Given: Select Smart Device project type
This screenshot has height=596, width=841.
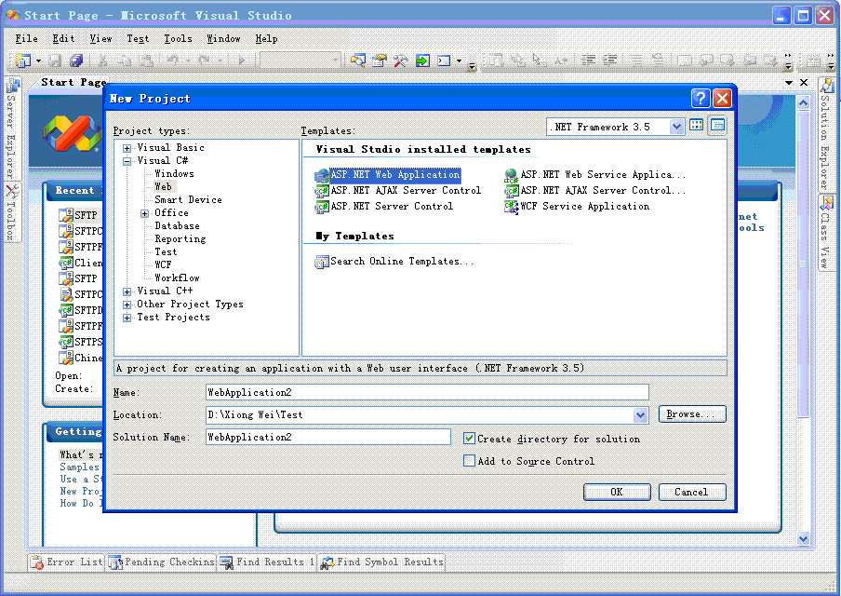Looking at the screenshot, I should click(188, 199).
